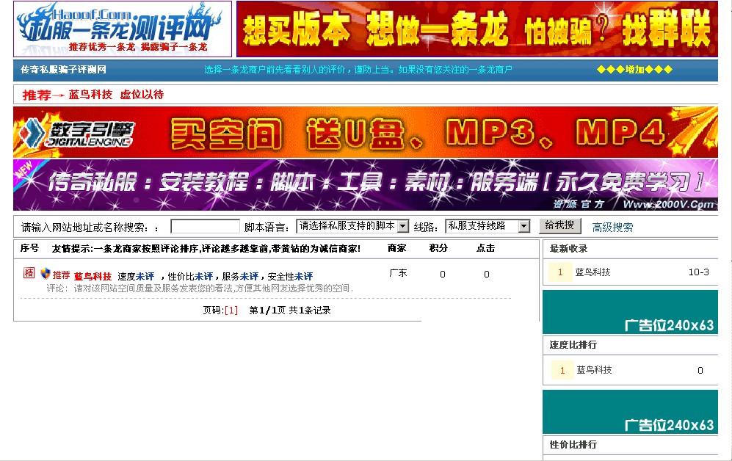The height and width of the screenshot is (461, 732).
Task: Select 传奇私服骗子评测网 in the navigation bar
Action: [63, 70]
